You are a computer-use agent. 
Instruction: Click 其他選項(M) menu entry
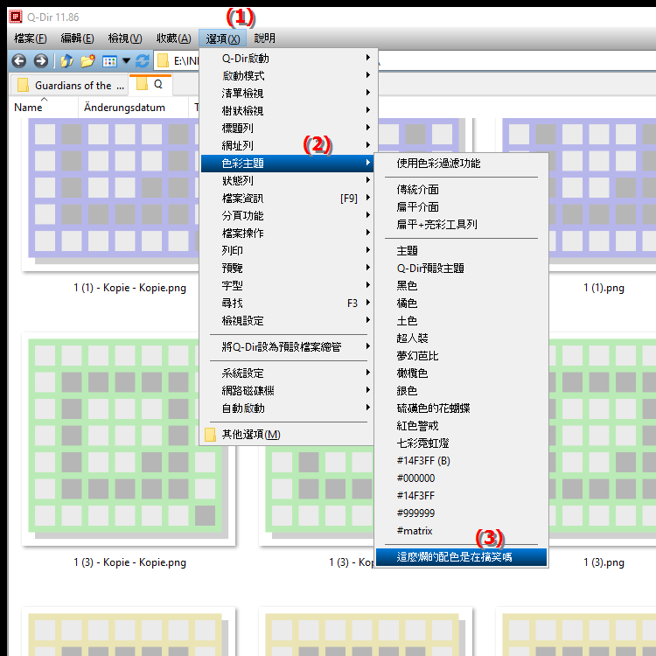coord(287,435)
